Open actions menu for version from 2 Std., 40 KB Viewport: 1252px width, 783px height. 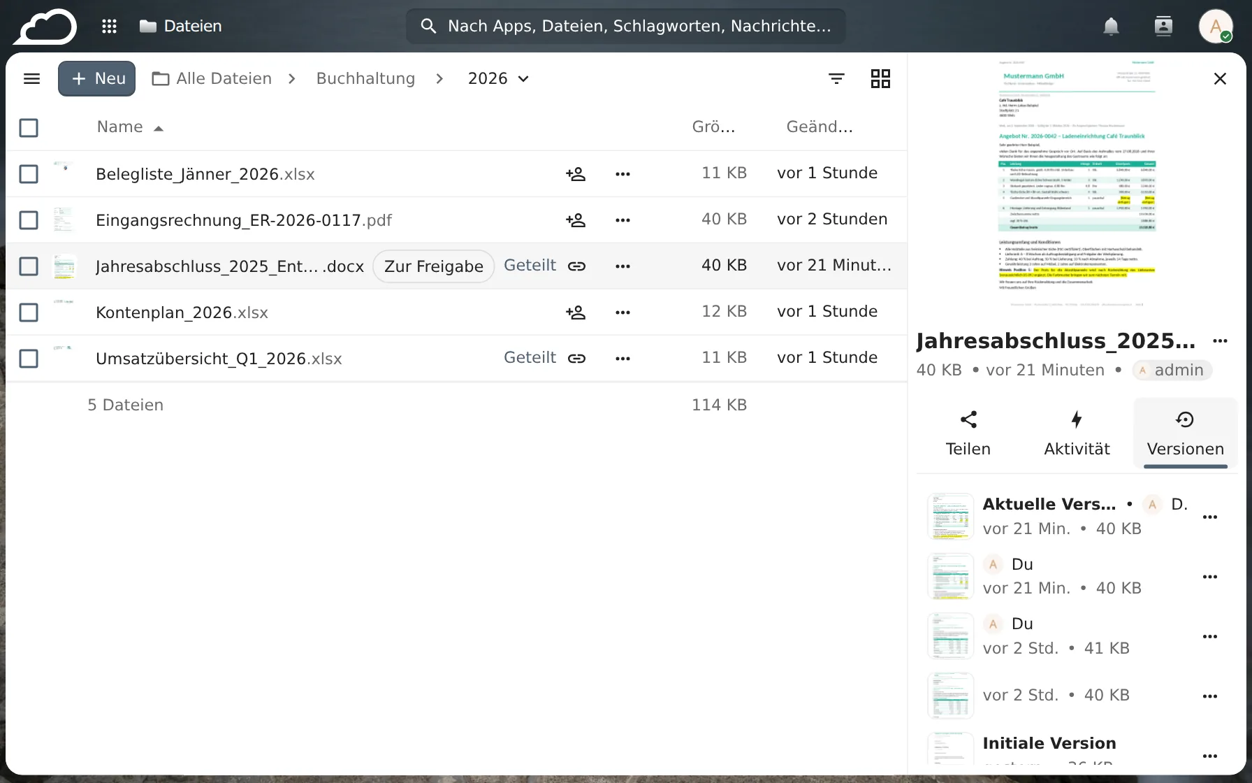(x=1210, y=696)
